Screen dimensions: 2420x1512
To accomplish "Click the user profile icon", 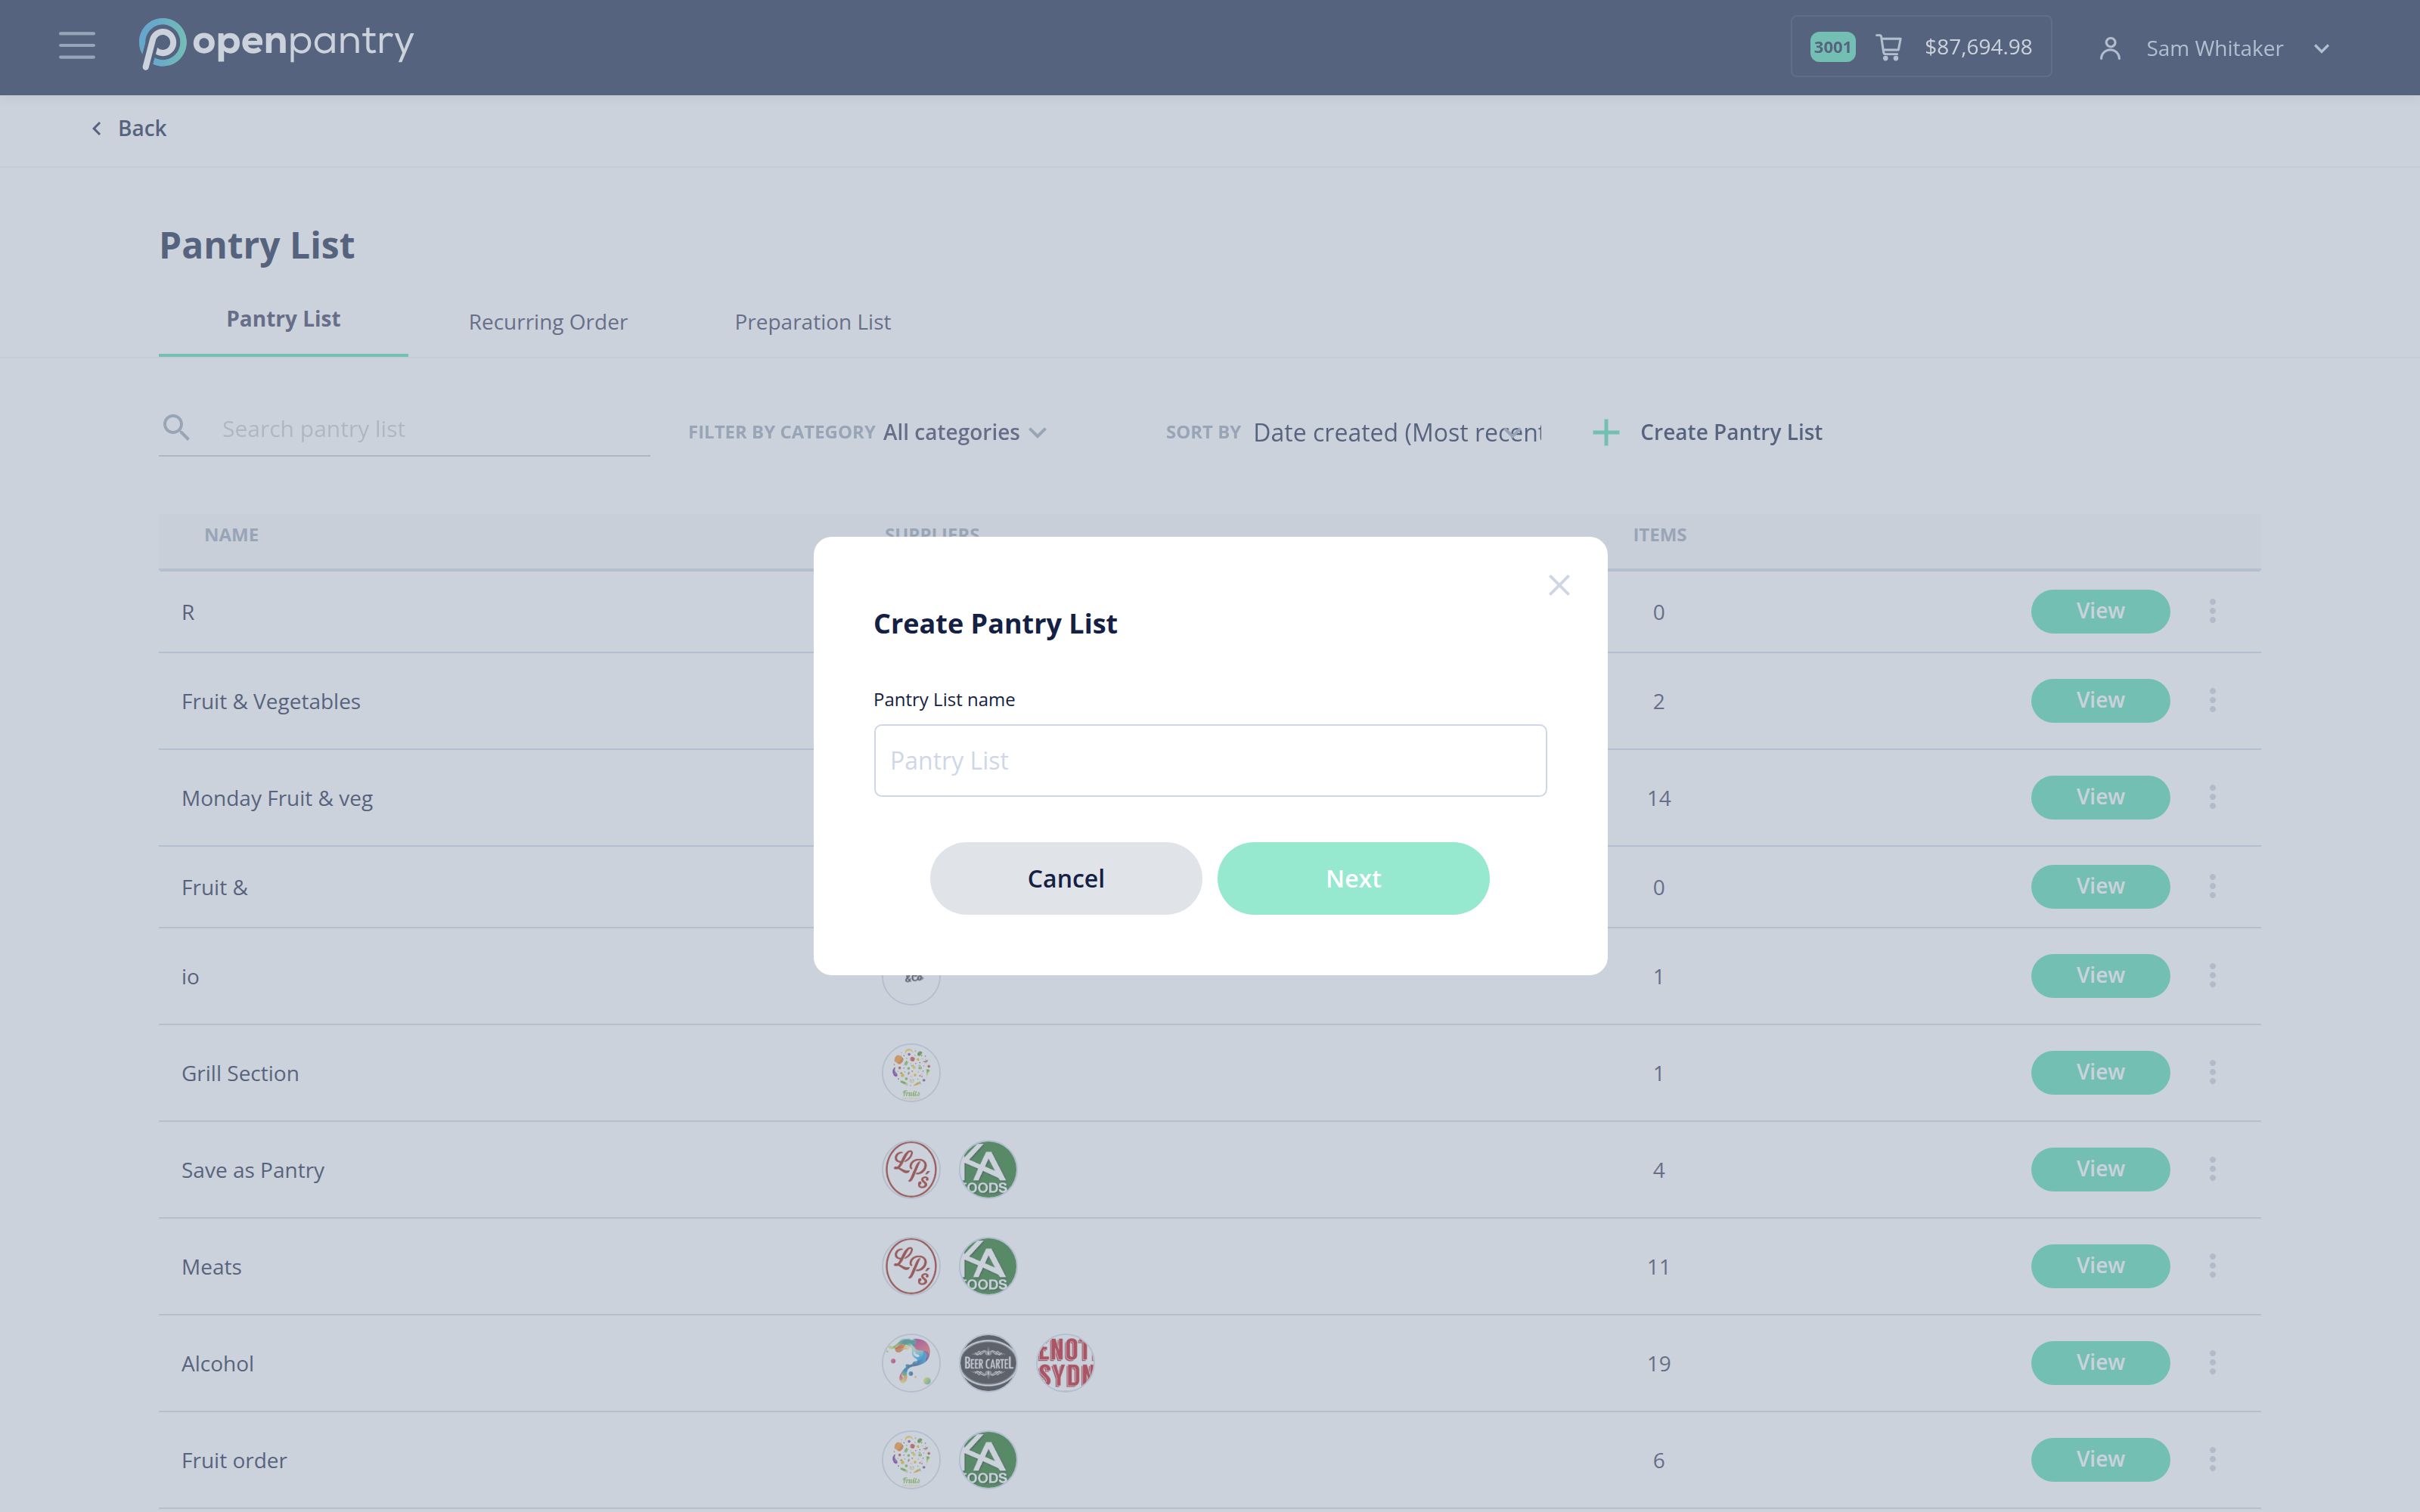I will [x=2110, y=48].
